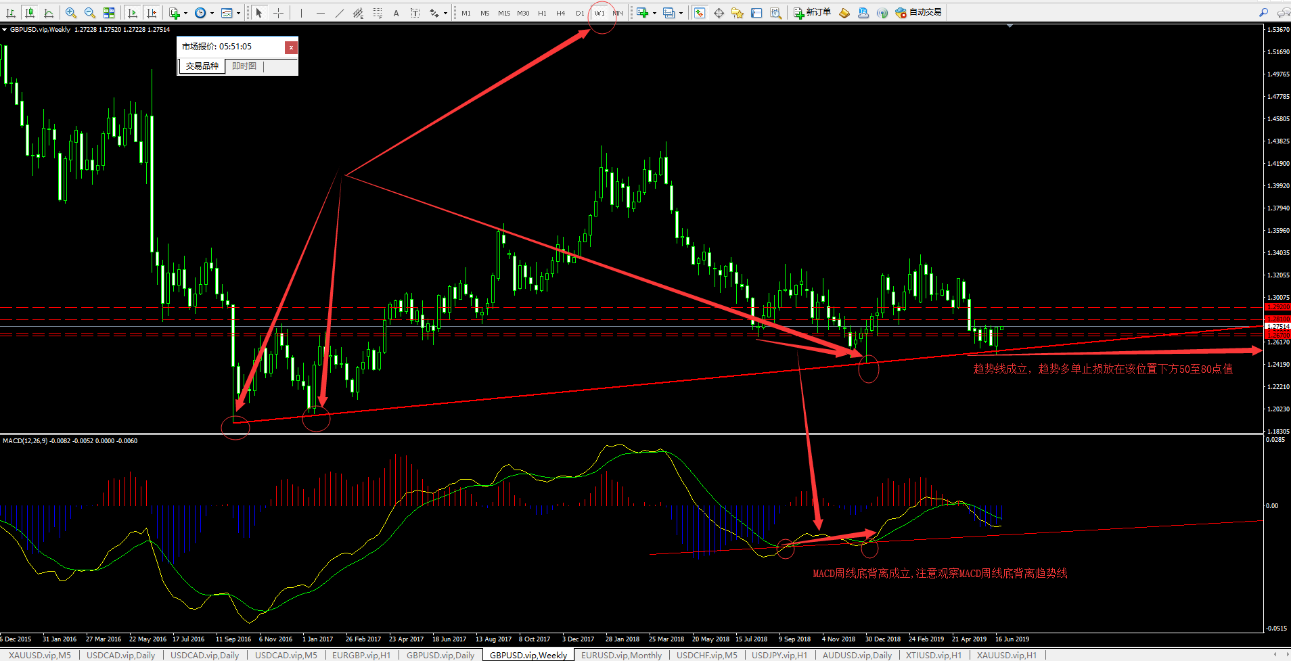This screenshot has width=1291, height=661.
Task: Expand profiles dropdown arrow
Action: point(681,13)
